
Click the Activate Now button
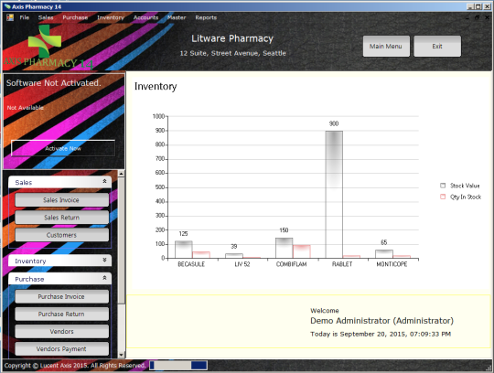(x=63, y=148)
